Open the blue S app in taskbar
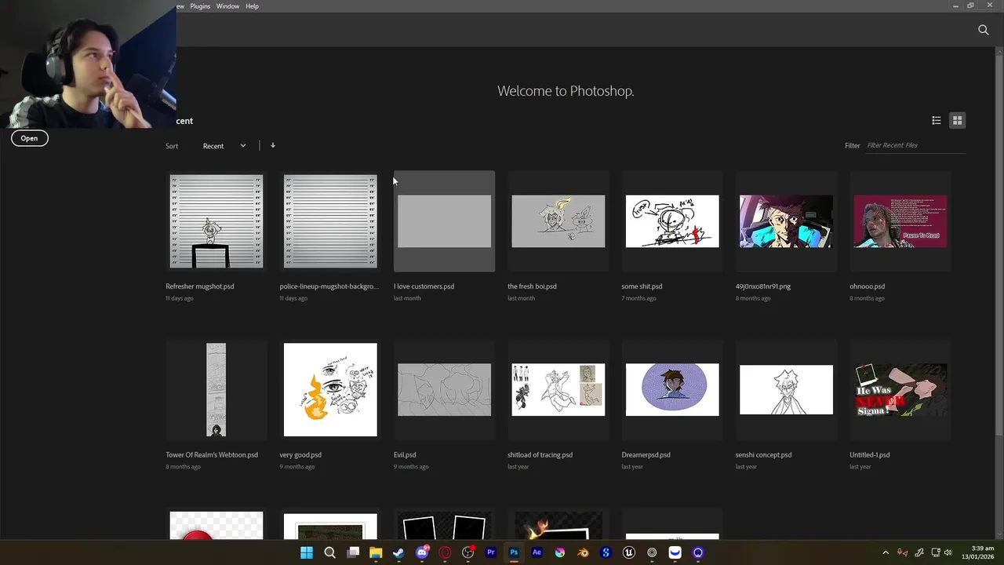 pyautogui.click(x=606, y=552)
